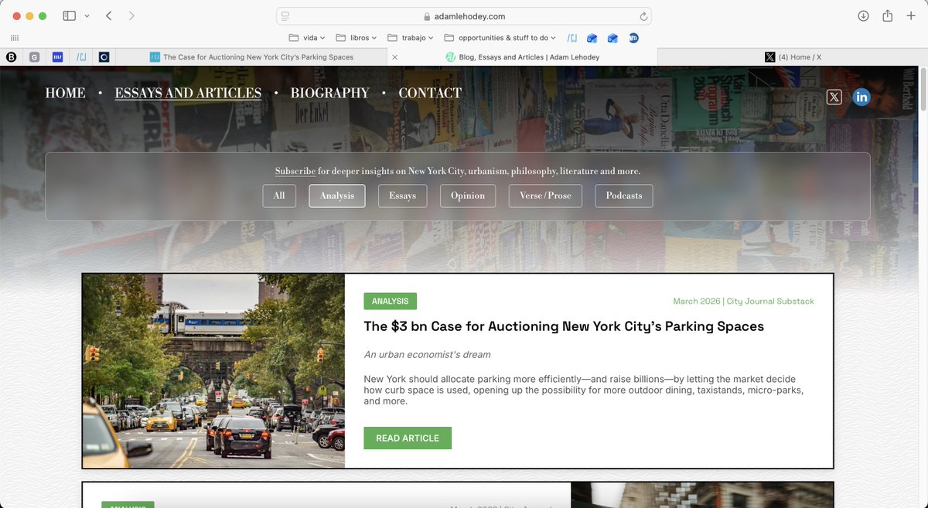This screenshot has height=508, width=928.
Task: Open the page reader menu icon in address bar
Action: click(285, 16)
